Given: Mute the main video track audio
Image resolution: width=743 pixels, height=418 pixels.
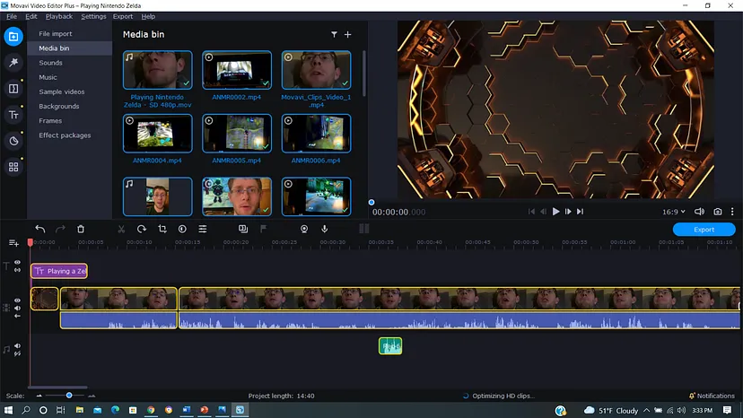Looking at the screenshot, I should (18, 308).
